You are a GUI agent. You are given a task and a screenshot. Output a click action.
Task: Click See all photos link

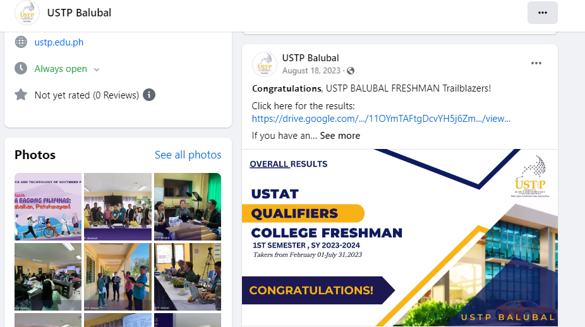click(x=188, y=155)
